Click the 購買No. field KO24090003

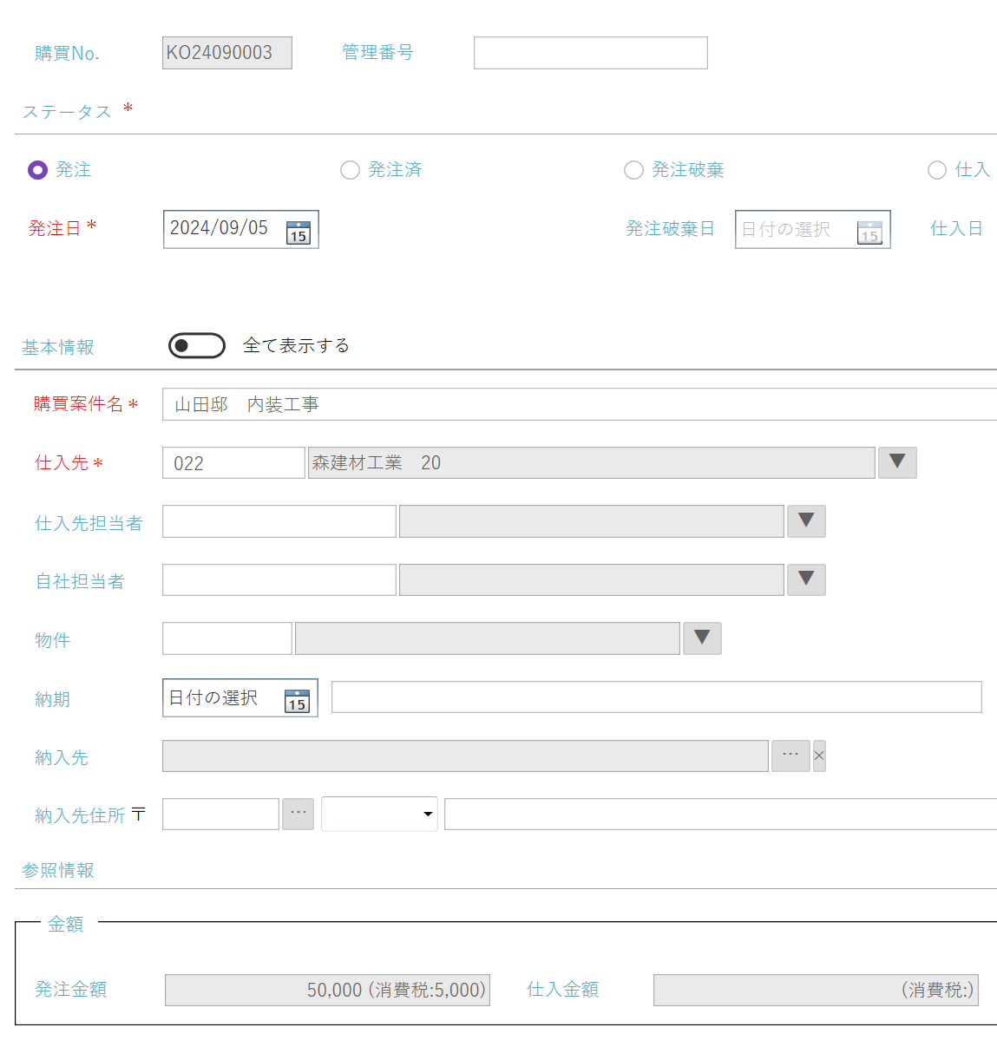click(x=227, y=53)
